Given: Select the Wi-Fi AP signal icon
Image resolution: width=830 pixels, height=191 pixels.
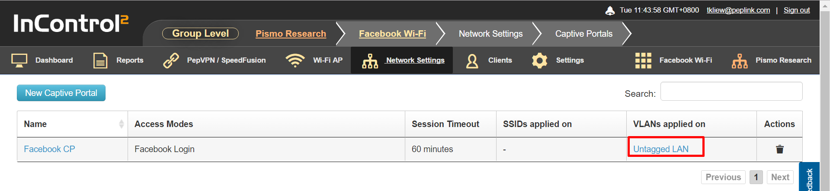Looking at the screenshot, I should [295, 60].
